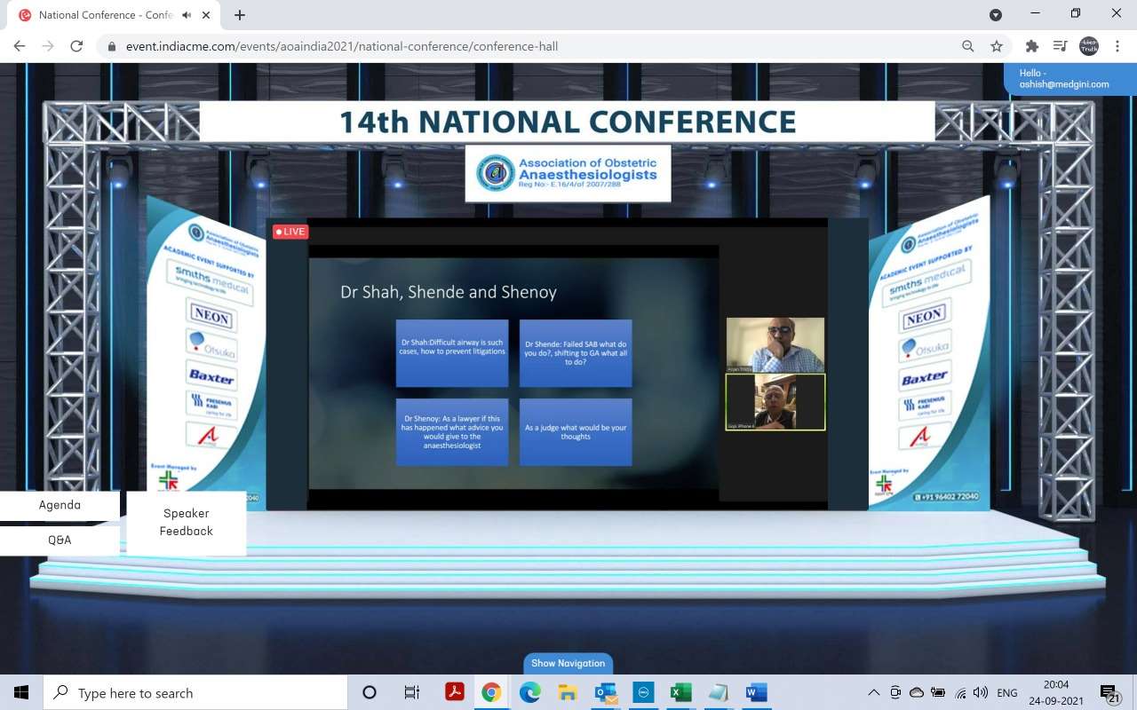
Task: Click the red LIVE badge on the stream
Action: (x=290, y=232)
